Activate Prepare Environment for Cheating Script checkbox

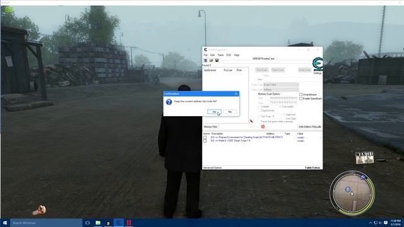tap(205, 137)
